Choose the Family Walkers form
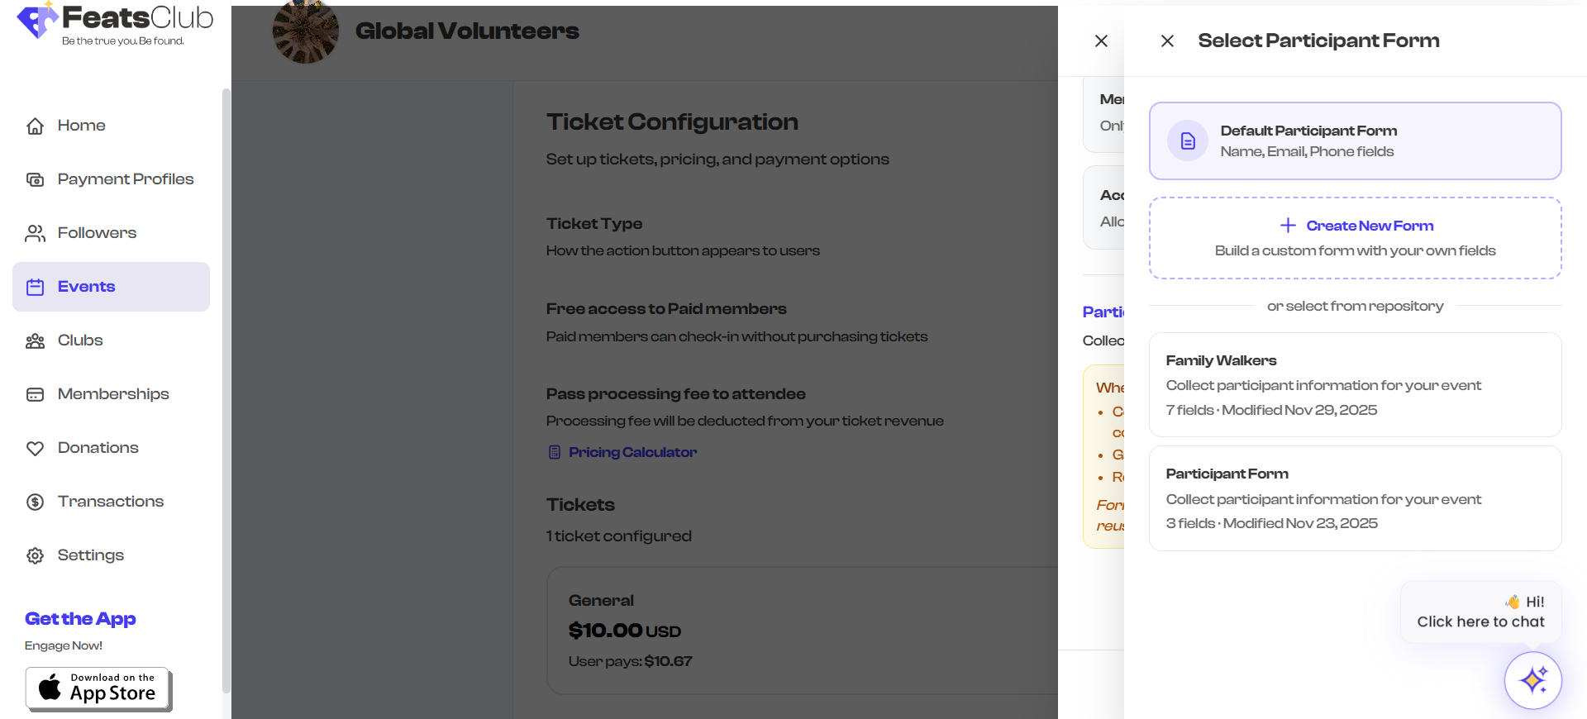 (1355, 384)
